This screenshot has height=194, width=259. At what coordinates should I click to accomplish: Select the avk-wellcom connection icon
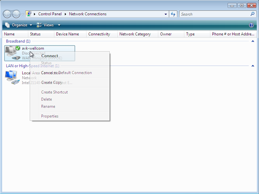pos(13,53)
